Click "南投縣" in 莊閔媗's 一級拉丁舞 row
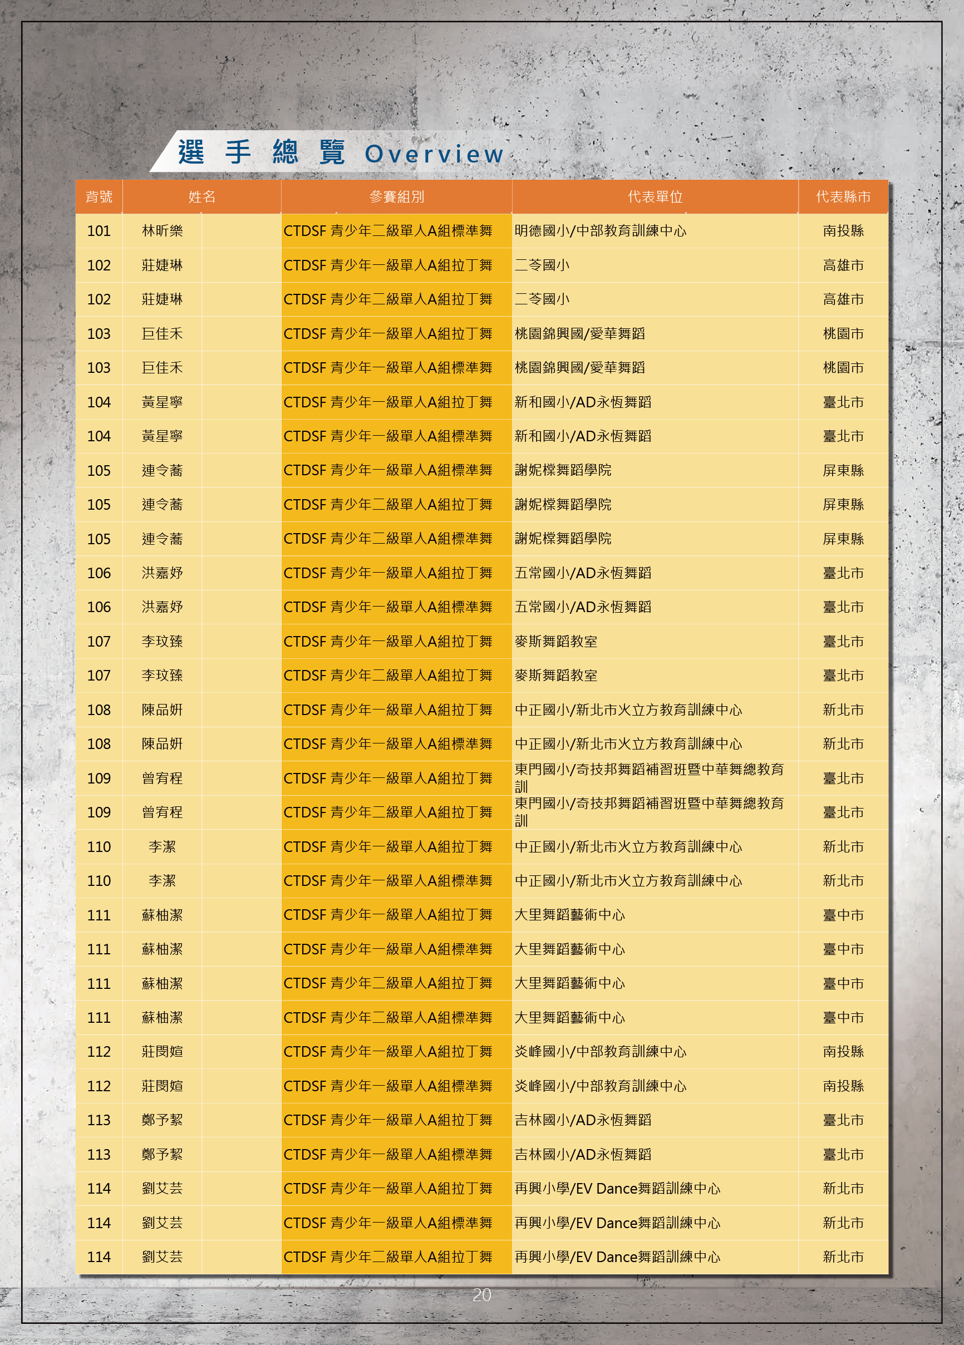The image size is (964, 1345). pos(843,1051)
